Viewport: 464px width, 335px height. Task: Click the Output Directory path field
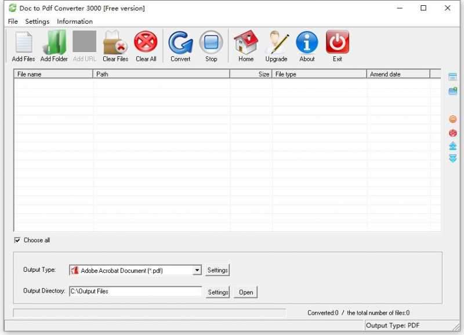[x=135, y=292]
